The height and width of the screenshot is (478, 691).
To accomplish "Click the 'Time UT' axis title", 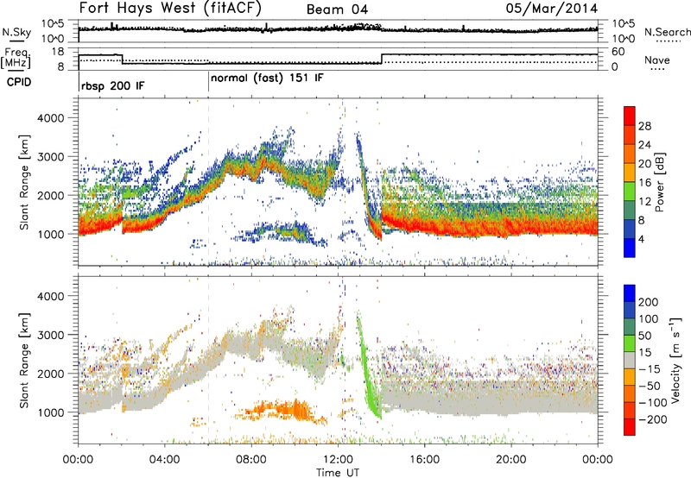I will 338,473.
